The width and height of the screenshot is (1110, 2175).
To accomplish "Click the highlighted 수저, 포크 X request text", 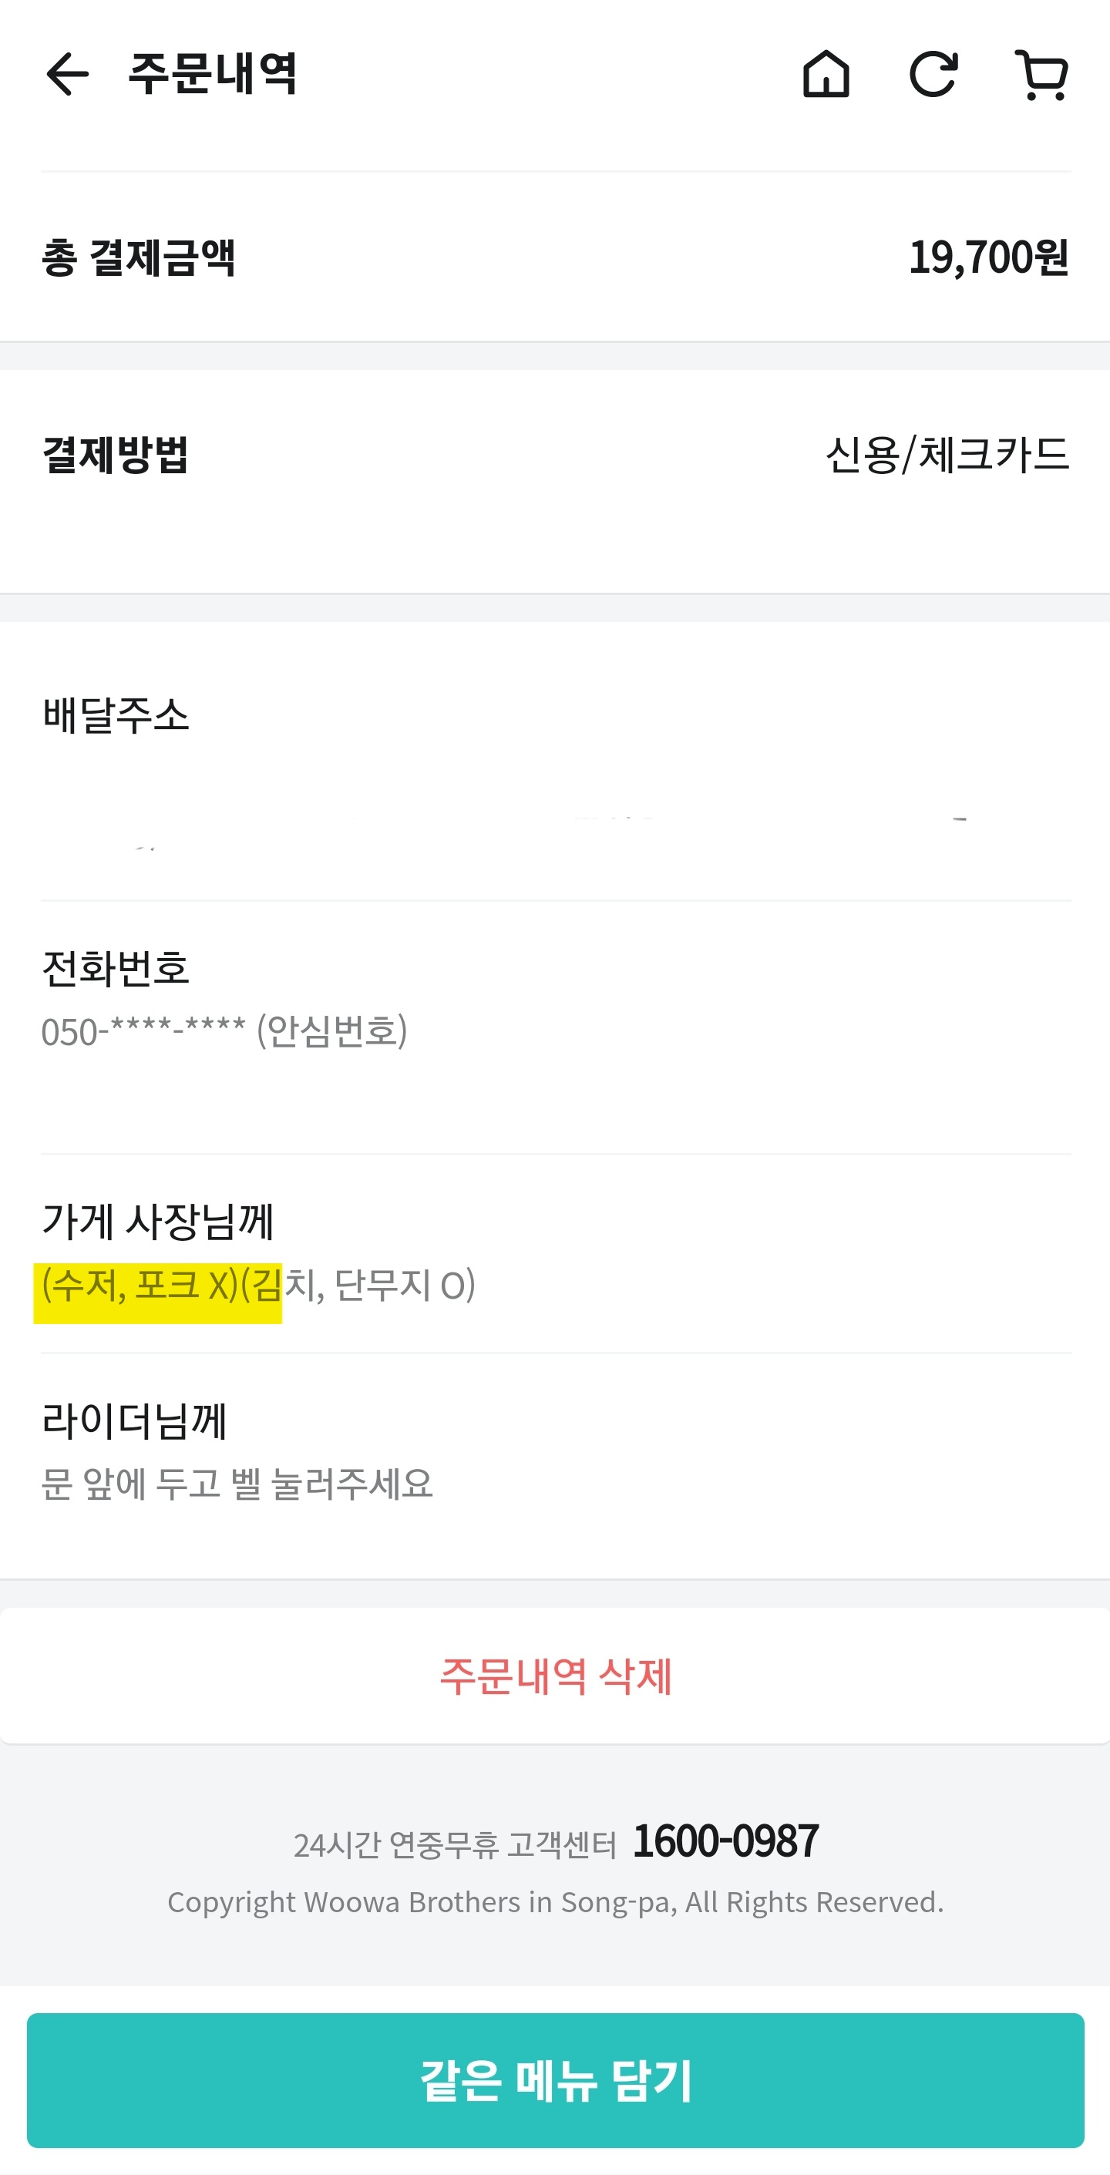I will pyautogui.click(x=140, y=1285).
